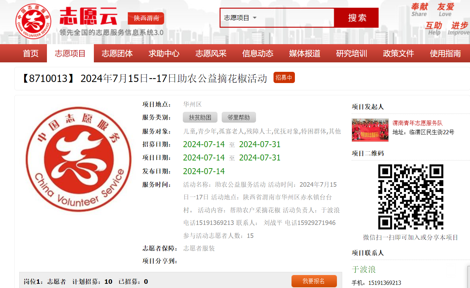This screenshot has width=470, height=288.
Task: Click into the search text field
Action: [x=298, y=18]
